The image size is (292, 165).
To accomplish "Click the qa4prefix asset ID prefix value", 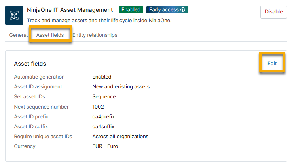I will (103, 117).
